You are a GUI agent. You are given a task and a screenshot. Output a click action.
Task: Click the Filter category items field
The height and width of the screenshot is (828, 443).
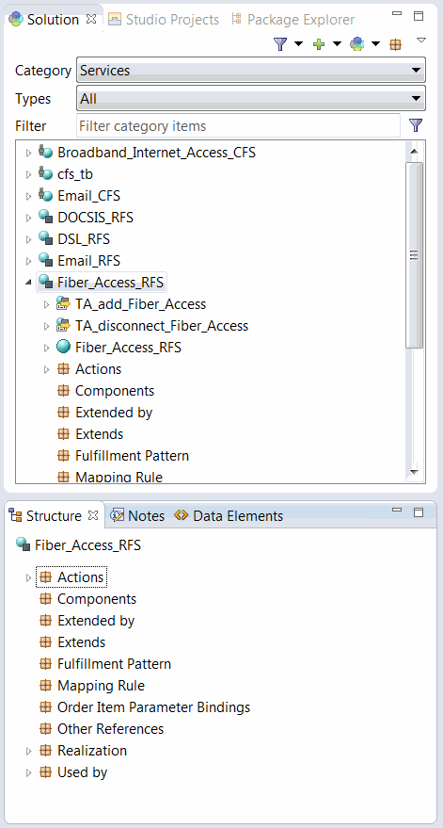coord(238,125)
